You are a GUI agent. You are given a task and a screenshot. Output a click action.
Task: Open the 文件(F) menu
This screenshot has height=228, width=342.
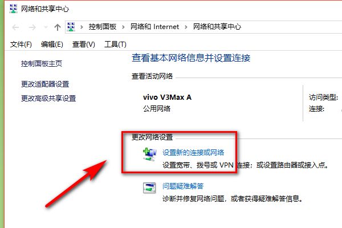(x=21, y=44)
